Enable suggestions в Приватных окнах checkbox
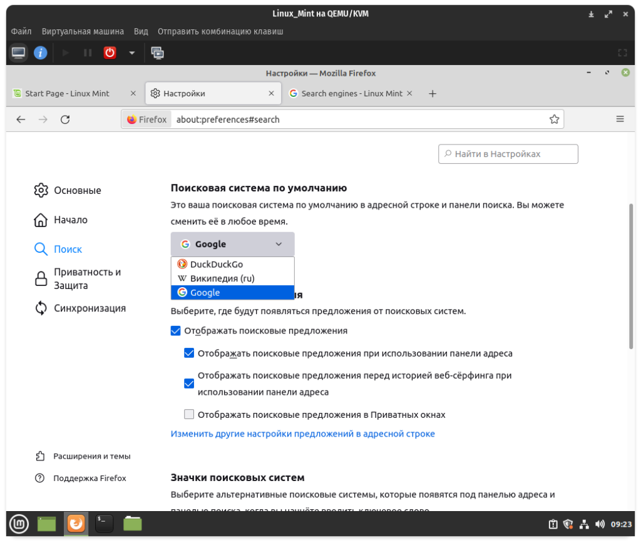This screenshot has height=543, width=641. click(x=189, y=414)
